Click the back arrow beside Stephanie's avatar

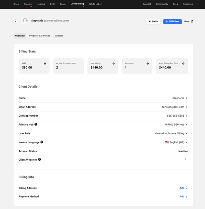coord(16,21)
